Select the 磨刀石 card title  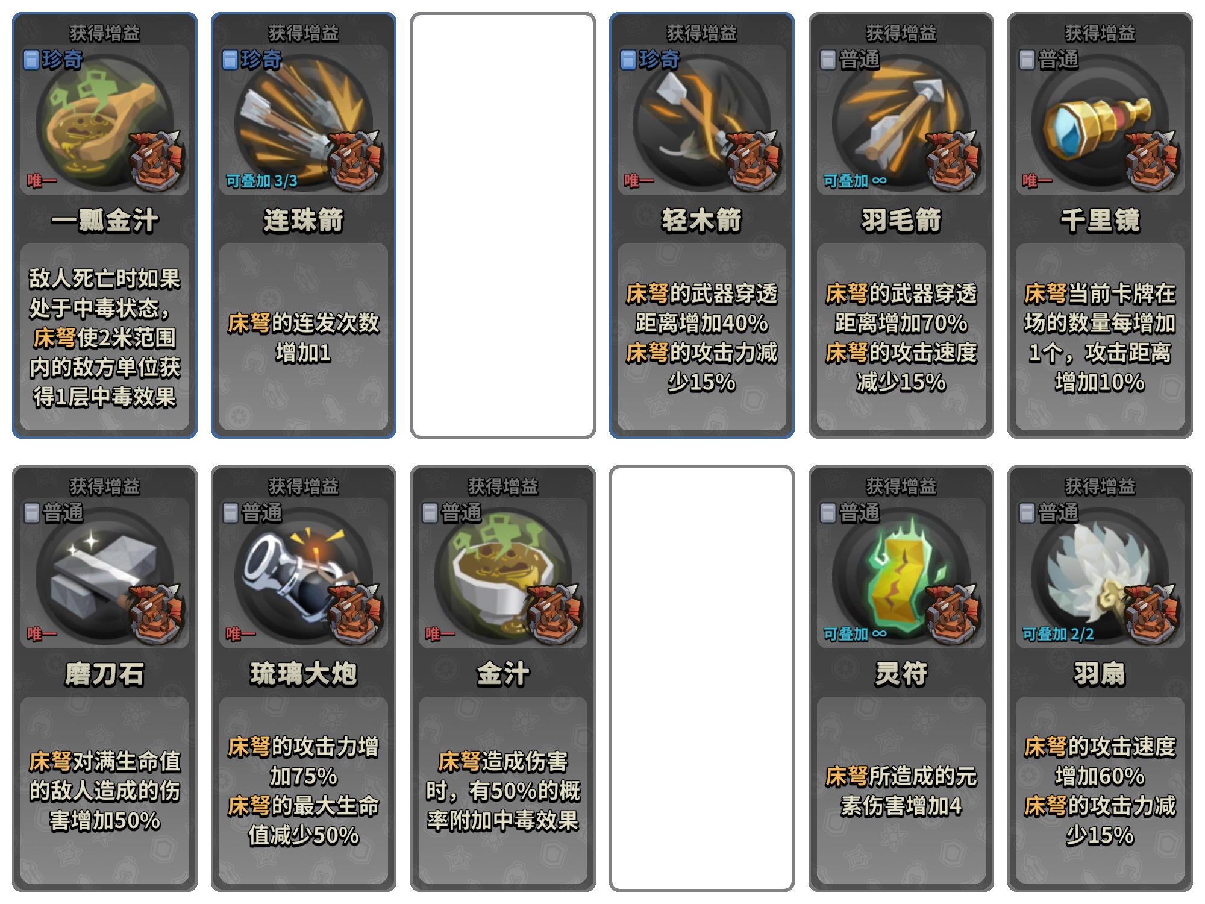point(104,674)
